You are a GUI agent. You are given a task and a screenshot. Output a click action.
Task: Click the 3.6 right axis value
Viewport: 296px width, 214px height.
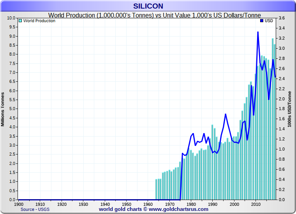tap(282, 18)
